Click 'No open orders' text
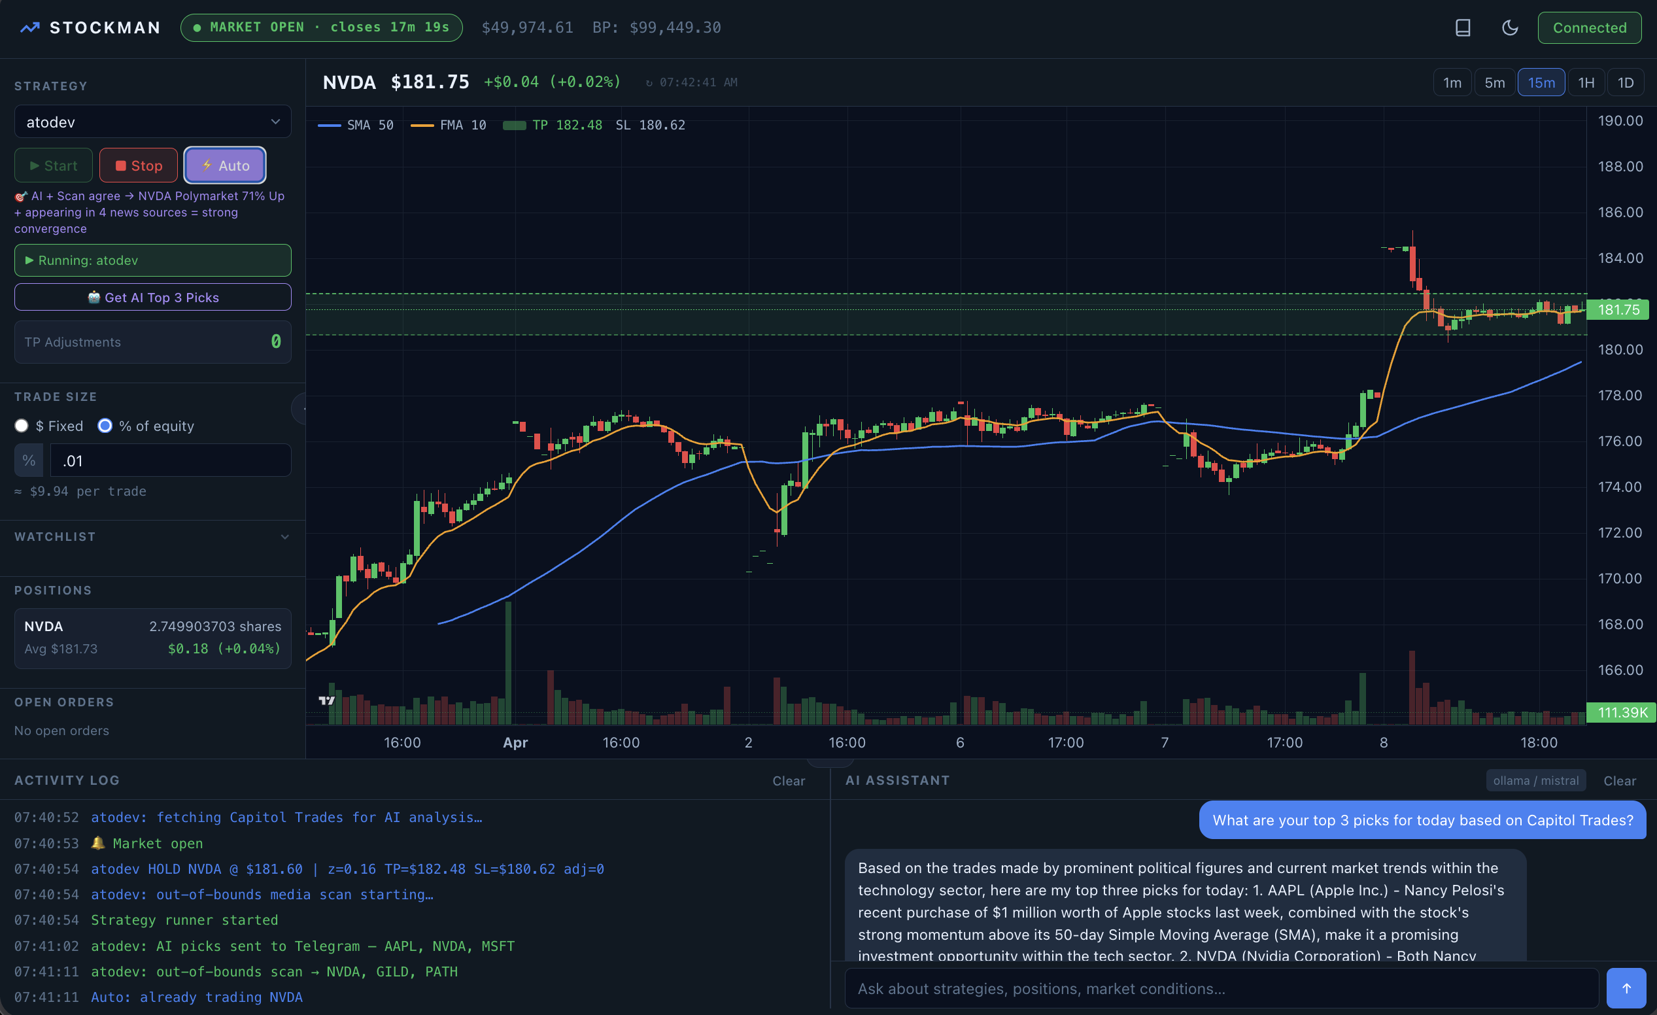Viewport: 1657px width, 1015px height. (x=61, y=730)
